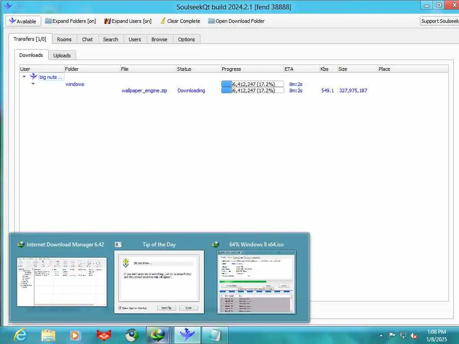
Task: Click wallpaper_engine.zip progress bar
Action: coord(253,90)
